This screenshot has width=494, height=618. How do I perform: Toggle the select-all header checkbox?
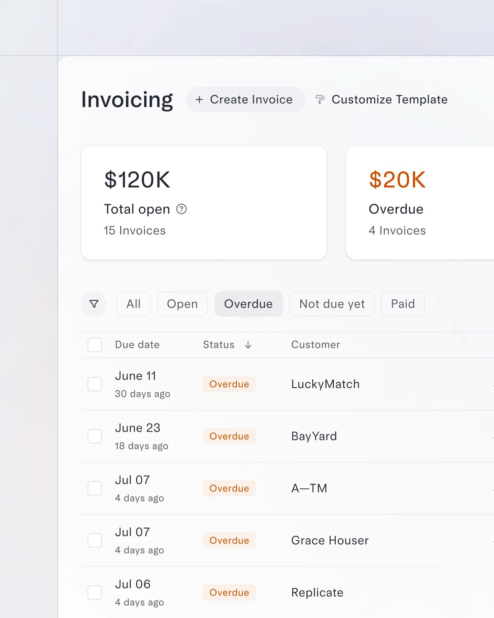tap(95, 345)
